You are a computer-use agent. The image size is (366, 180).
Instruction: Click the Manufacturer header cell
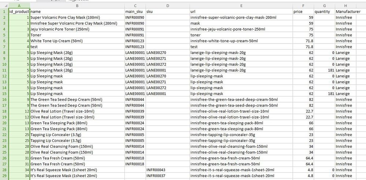pyautogui.click(x=346, y=11)
